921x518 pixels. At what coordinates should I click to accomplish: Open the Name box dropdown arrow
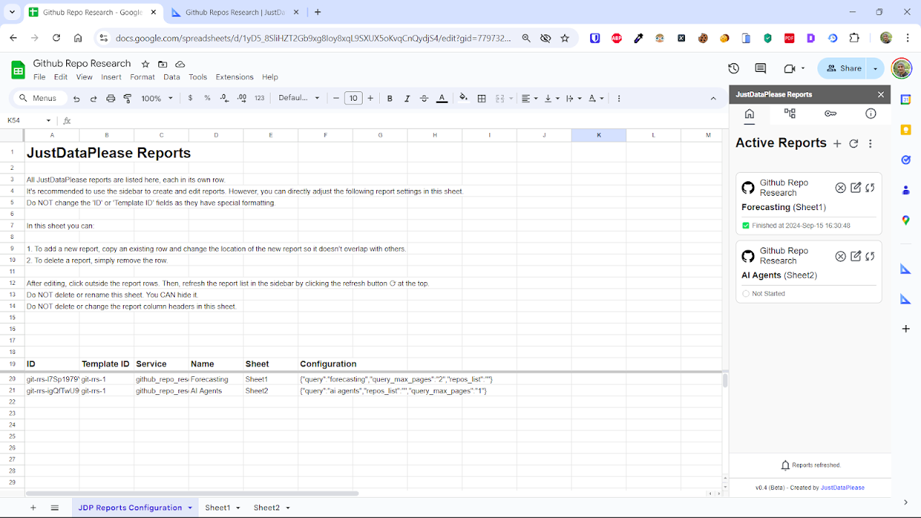pos(49,121)
